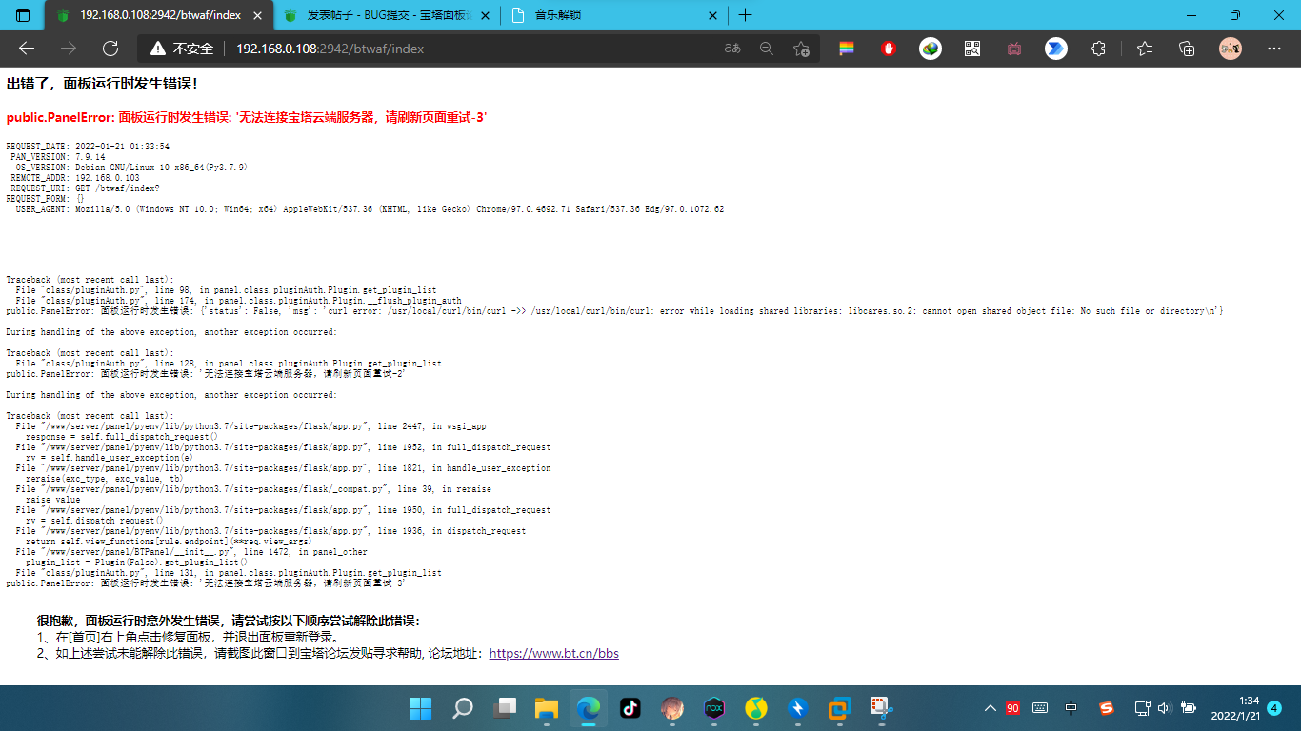The height and width of the screenshot is (731, 1301).
Task: Open the network status tray icon
Action: [1142, 708]
